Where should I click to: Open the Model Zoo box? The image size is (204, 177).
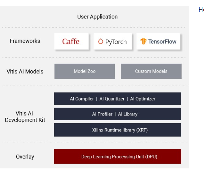point(84,71)
